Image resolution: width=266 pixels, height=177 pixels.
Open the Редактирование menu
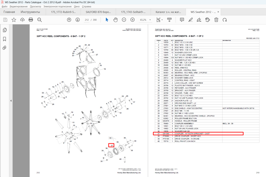19,6
